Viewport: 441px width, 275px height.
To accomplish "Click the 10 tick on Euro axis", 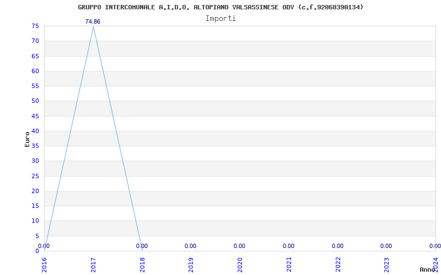I will pos(35,221).
